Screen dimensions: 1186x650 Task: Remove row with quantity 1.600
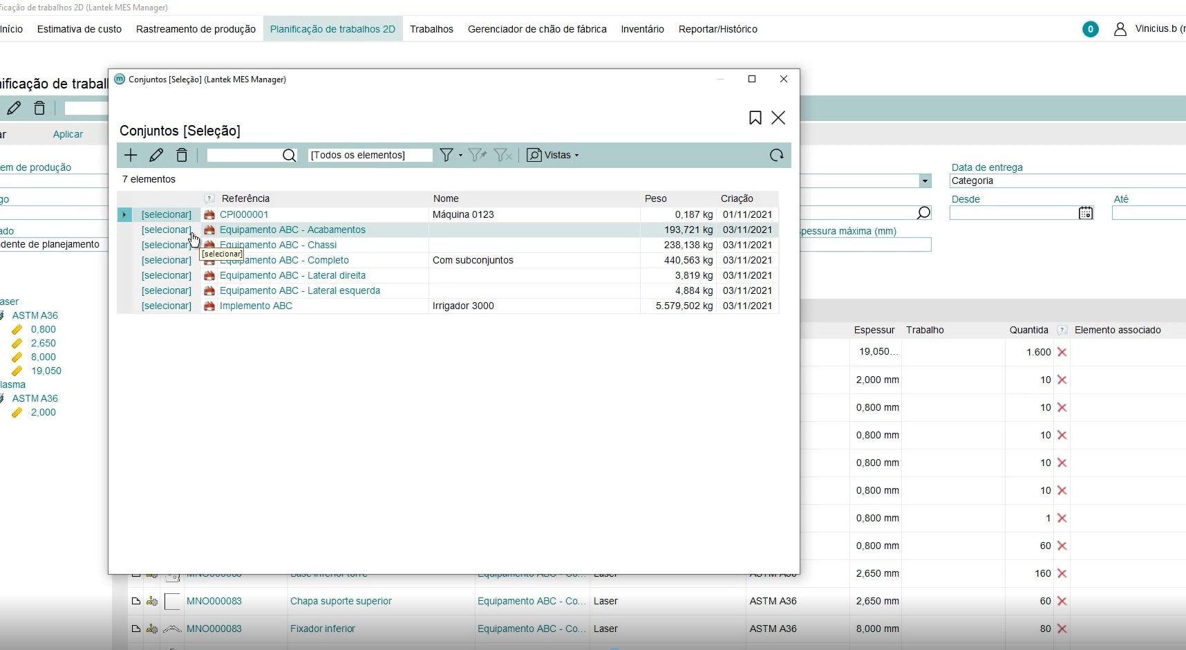(1062, 352)
